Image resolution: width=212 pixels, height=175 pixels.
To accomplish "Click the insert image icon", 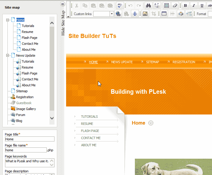I will (x=145, y=14).
